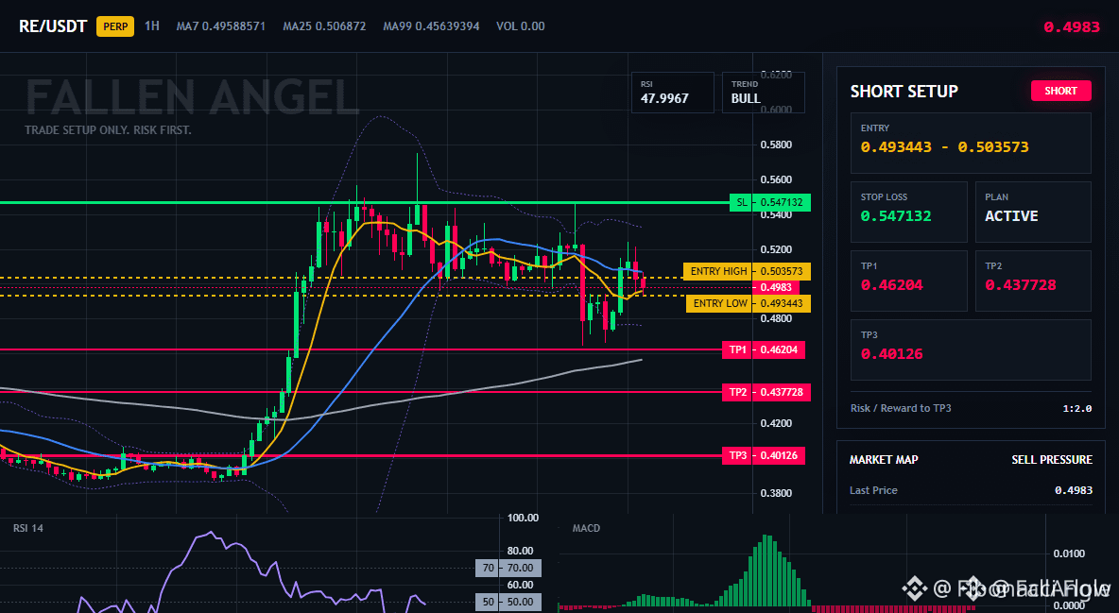Select the TP2 0.437728 panel card

coord(1033,281)
